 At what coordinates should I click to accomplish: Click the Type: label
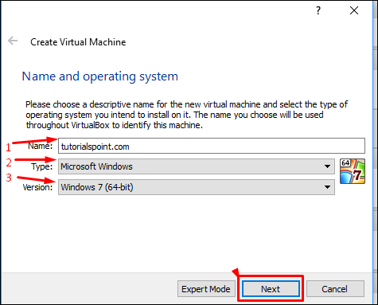[42, 166]
